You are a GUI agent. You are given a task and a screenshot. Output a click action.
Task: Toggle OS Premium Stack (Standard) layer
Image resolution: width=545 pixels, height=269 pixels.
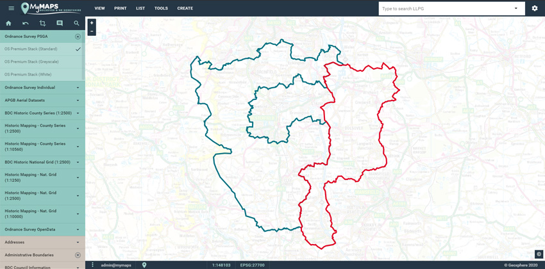coord(41,49)
